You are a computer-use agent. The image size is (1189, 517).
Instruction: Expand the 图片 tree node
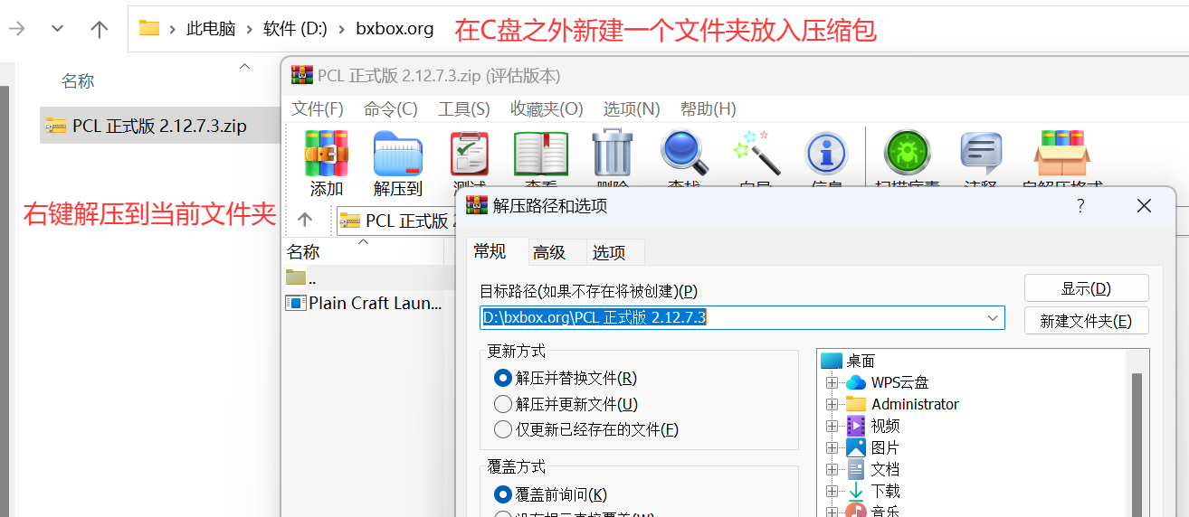point(832,447)
